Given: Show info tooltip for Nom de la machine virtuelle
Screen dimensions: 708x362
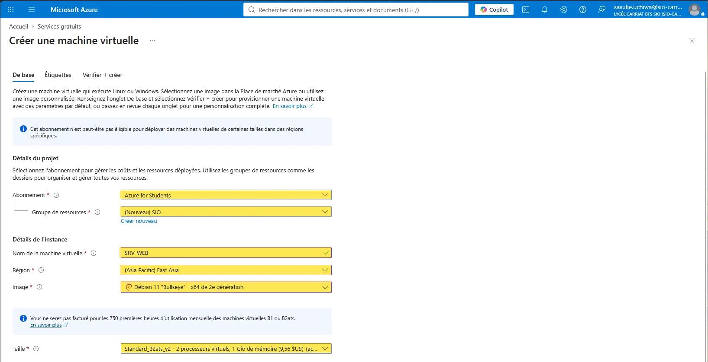Looking at the screenshot, I should pyautogui.click(x=94, y=253).
